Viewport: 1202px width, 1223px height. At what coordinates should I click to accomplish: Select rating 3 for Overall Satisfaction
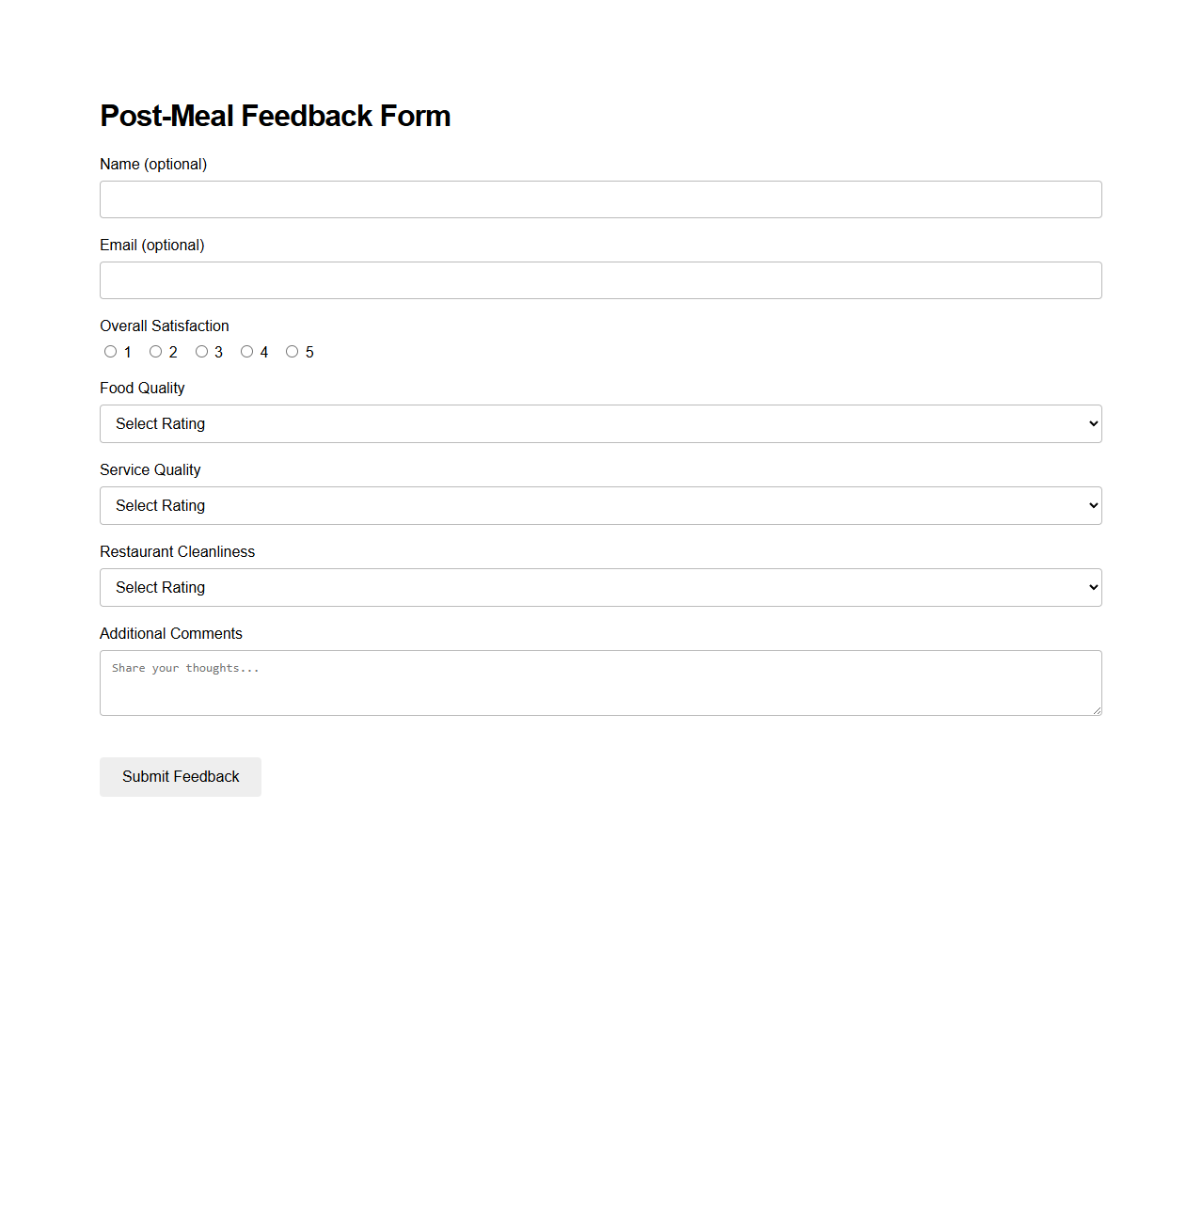click(x=201, y=351)
